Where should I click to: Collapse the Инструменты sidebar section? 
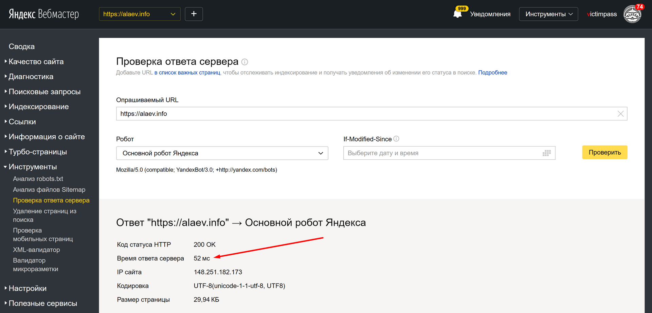pyautogui.click(x=33, y=167)
